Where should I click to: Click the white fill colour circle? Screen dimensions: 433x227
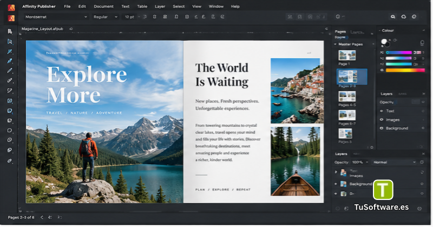point(384,42)
